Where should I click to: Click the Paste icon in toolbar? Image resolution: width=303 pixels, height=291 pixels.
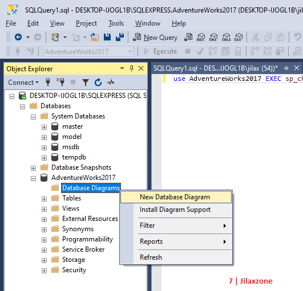click(280, 37)
